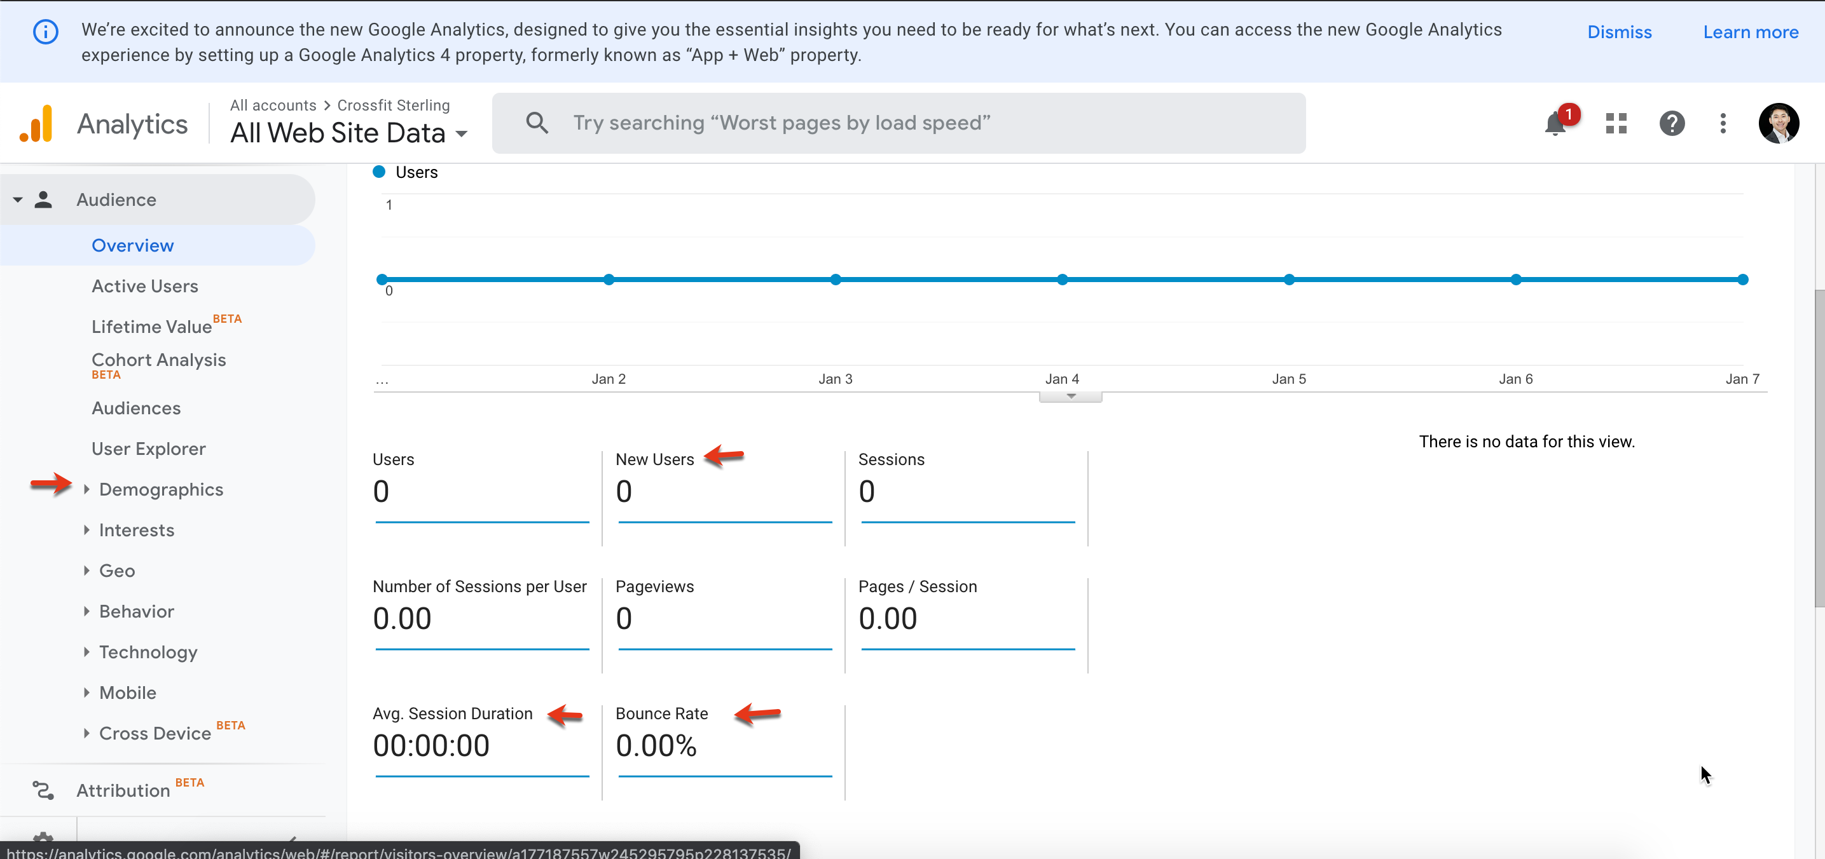This screenshot has width=1825, height=859.
Task: Open the Crossfit Sterling breadcrumb
Action: (x=393, y=105)
